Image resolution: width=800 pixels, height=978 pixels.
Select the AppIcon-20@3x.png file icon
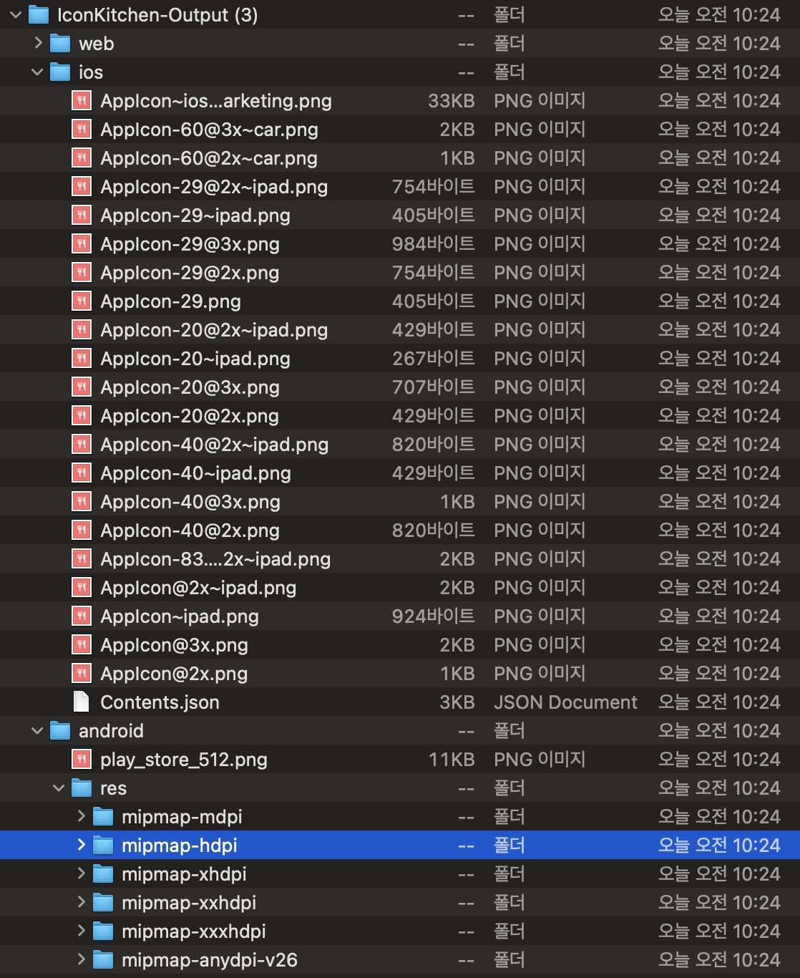tap(82, 387)
